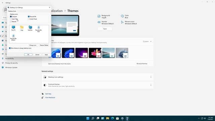Open Accessibility in Settings sidebar
This screenshot has height=121, width=215.
(9, 58)
